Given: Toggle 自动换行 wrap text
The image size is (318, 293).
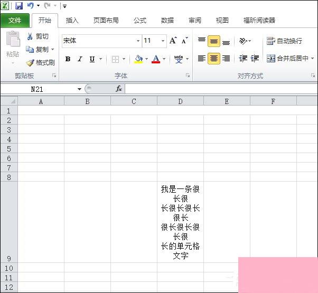Looking at the screenshot, I should [x=284, y=41].
